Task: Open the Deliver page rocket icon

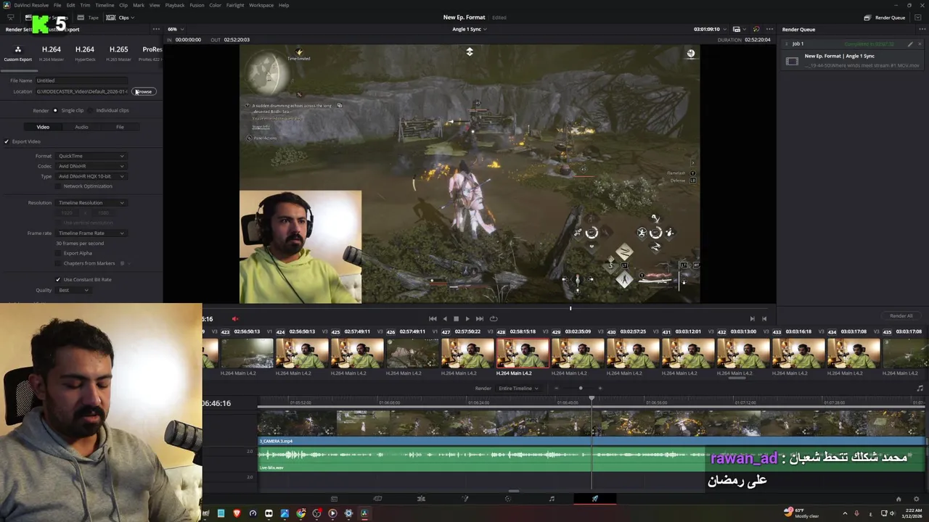Action: tap(594, 499)
